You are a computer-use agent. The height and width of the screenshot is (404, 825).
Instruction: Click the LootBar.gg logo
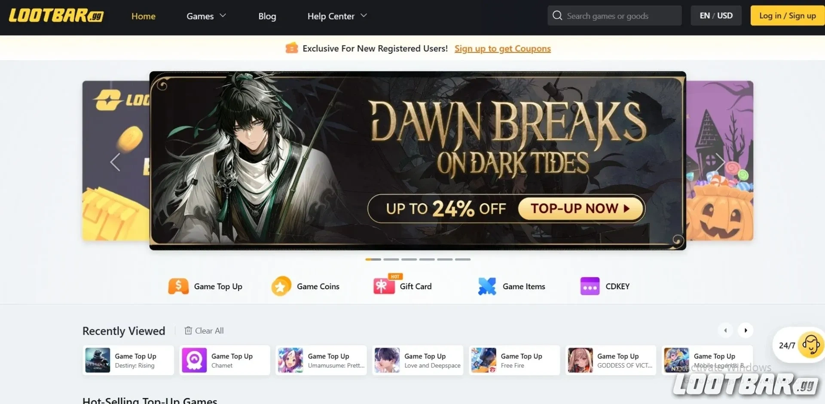[56, 16]
